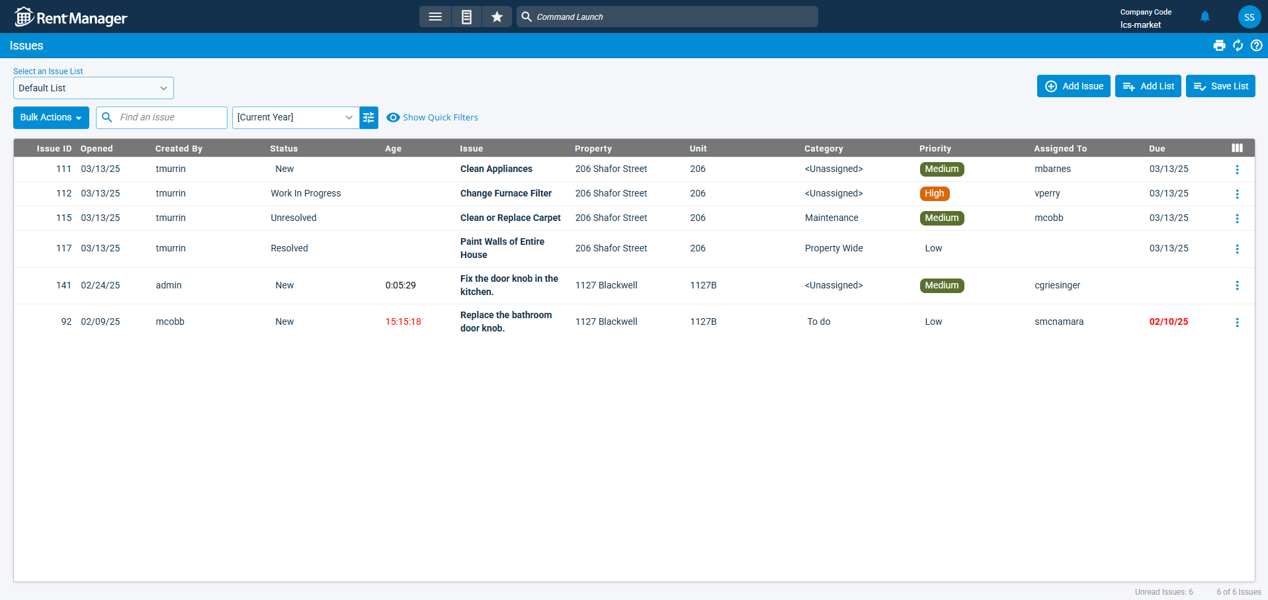The height and width of the screenshot is (600, 1268).
Task: Expand the Bulk Actions menu
Action: pyautogui.click(x=50, y=117)
